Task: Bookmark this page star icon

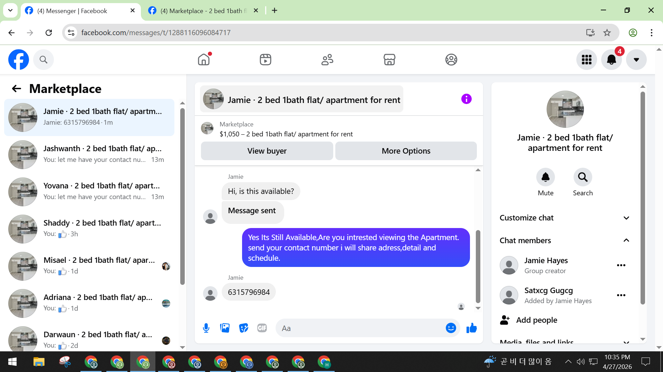Action: (x=607, y=33)
